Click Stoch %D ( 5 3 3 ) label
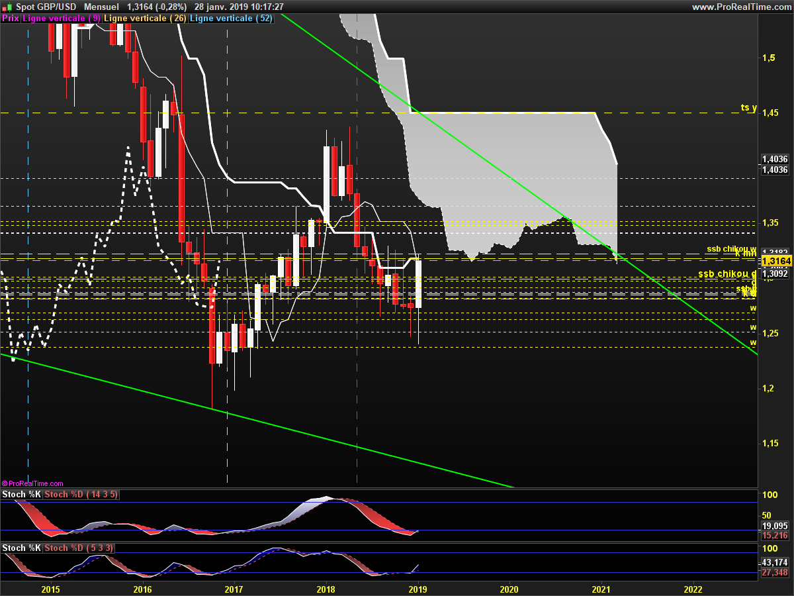794x596 pixels. click(79, 548)
